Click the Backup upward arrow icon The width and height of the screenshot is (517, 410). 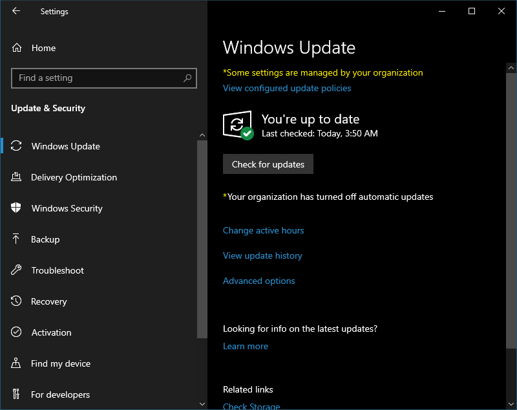(16, 239)
